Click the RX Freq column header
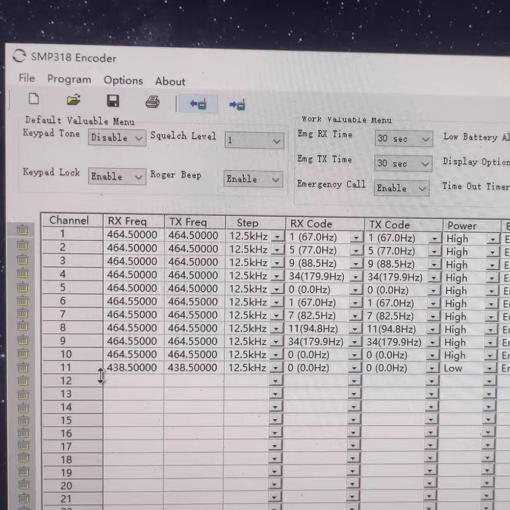 pyautogui.click(x=134, y=221)
